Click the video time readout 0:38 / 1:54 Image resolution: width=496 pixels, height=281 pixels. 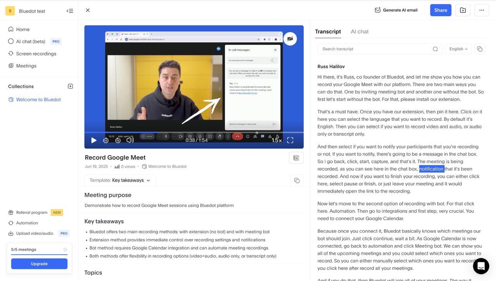click(196, 140)
